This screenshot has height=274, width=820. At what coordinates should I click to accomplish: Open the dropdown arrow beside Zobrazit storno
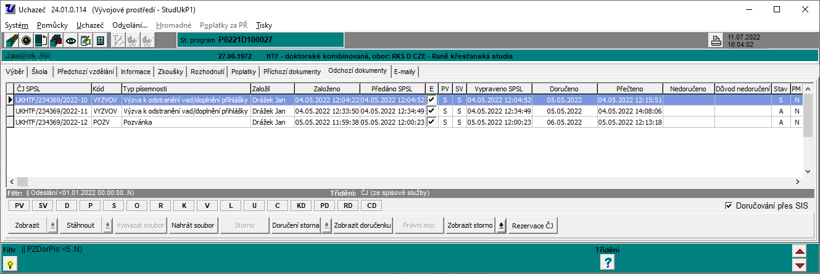[501, 225]
